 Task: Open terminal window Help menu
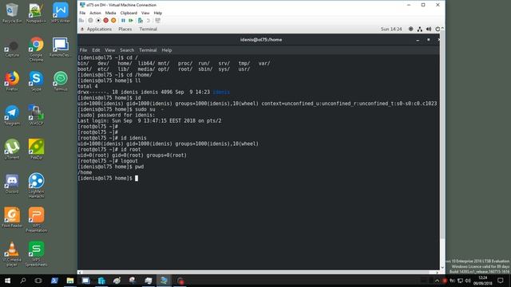[167, 50]
